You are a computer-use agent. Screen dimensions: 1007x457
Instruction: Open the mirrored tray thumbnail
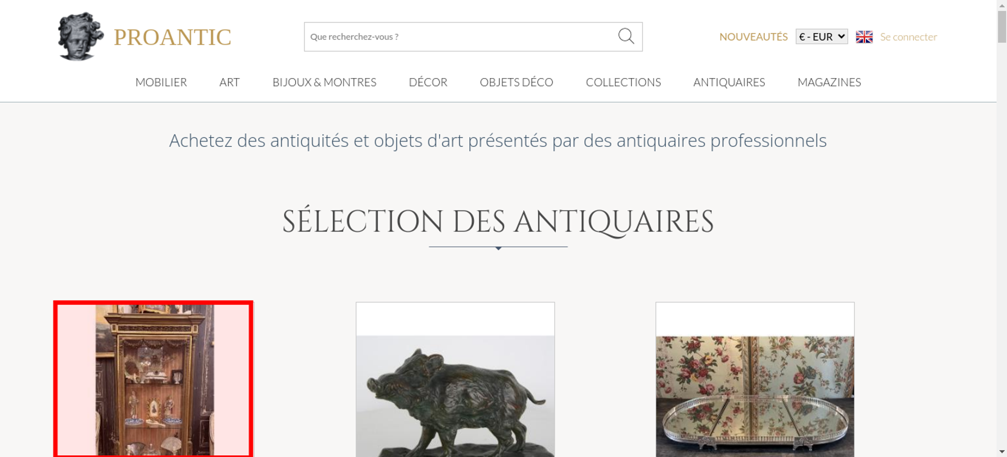coord(755,380)
